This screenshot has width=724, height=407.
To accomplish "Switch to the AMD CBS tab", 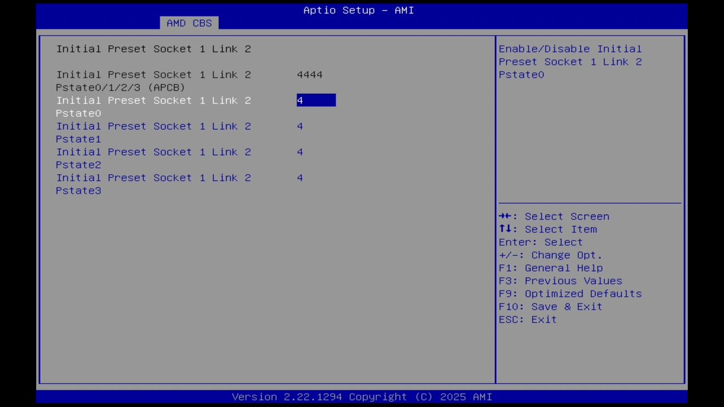I will click(x=189, y=23).
